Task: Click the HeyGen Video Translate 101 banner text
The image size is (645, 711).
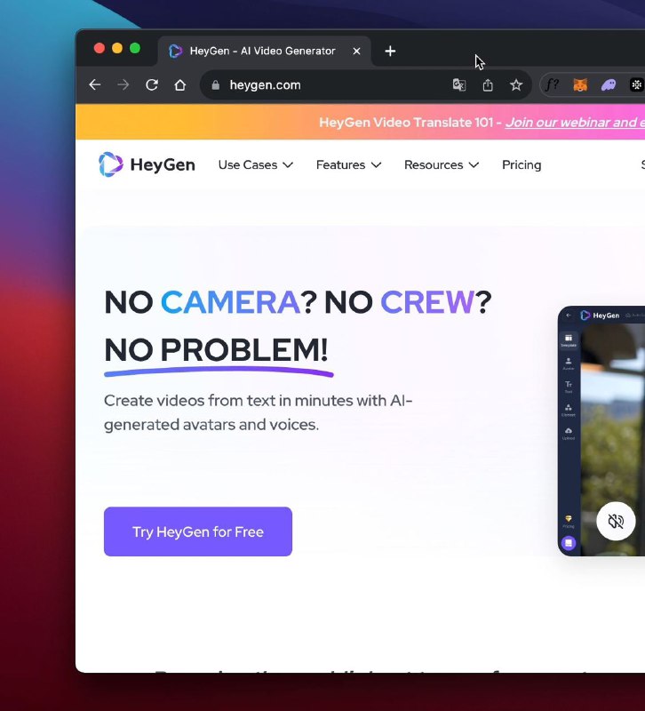Action: (406, 123)
